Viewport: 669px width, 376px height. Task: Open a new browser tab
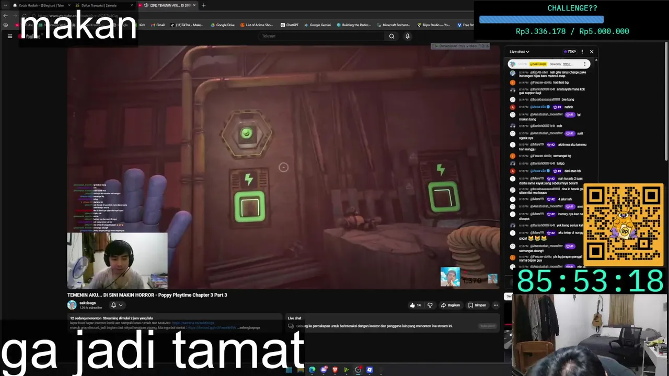(x=203, y=5)
